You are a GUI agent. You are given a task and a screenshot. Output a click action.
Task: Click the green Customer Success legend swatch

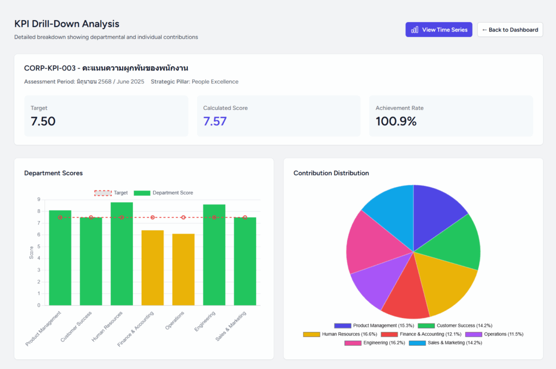(426, 326)
